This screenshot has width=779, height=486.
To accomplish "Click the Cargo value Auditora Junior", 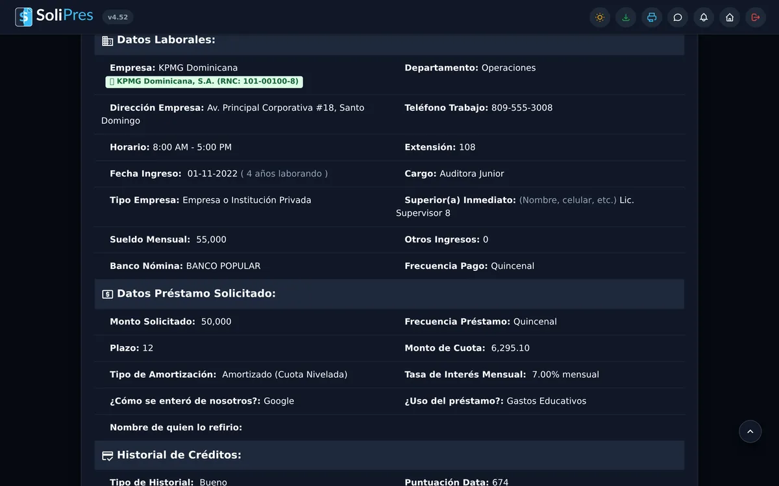I will pos(472,174).
